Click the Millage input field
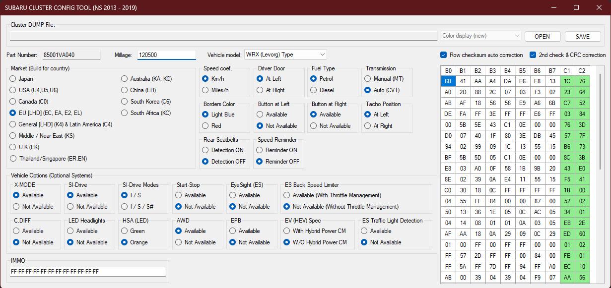The height and width of the screenshot is (288, 611). (166, 55)
